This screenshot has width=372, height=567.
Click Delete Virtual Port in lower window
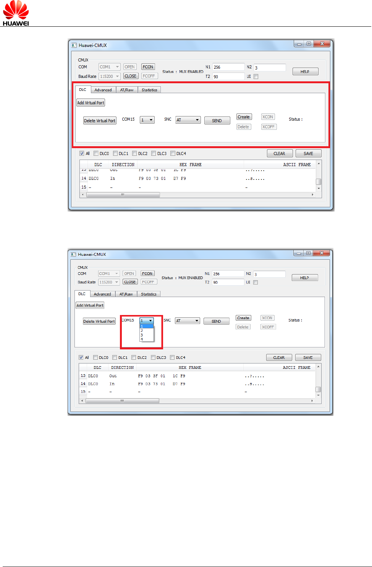(x=99, y=321)
